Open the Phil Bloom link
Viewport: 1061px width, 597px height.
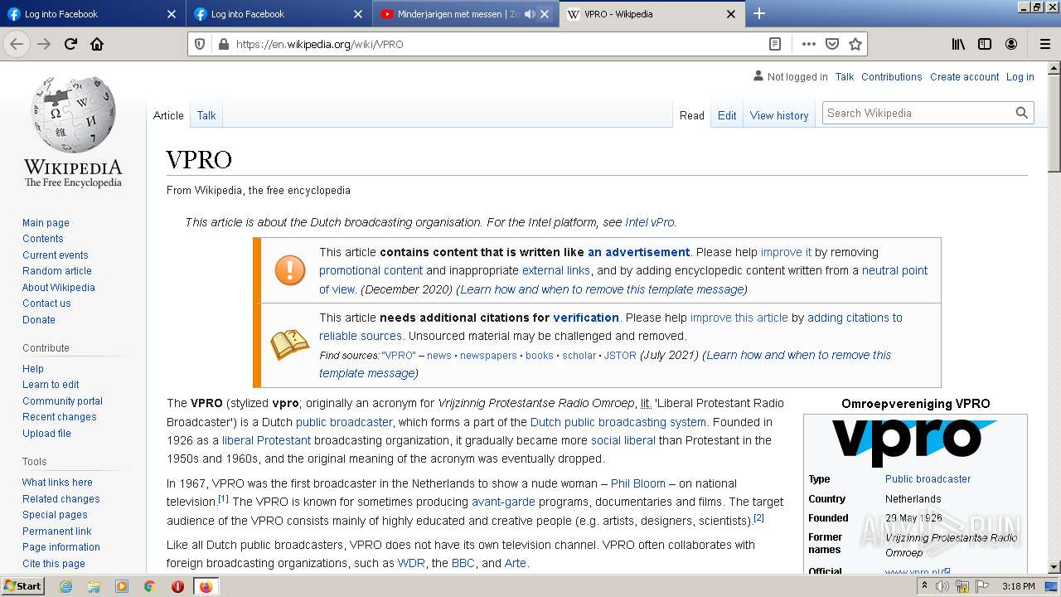[637, 483]
